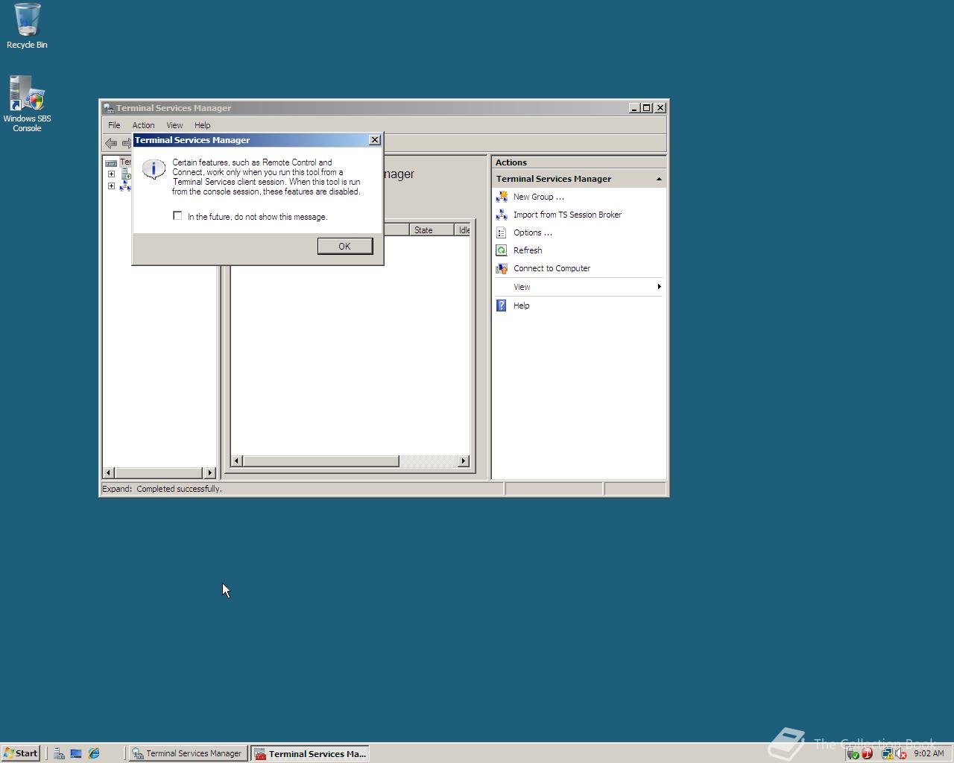Open the Help menu in the menu bar
This screenshot has height=763, width=954.
pyautogui.click(x=203, y=125)
